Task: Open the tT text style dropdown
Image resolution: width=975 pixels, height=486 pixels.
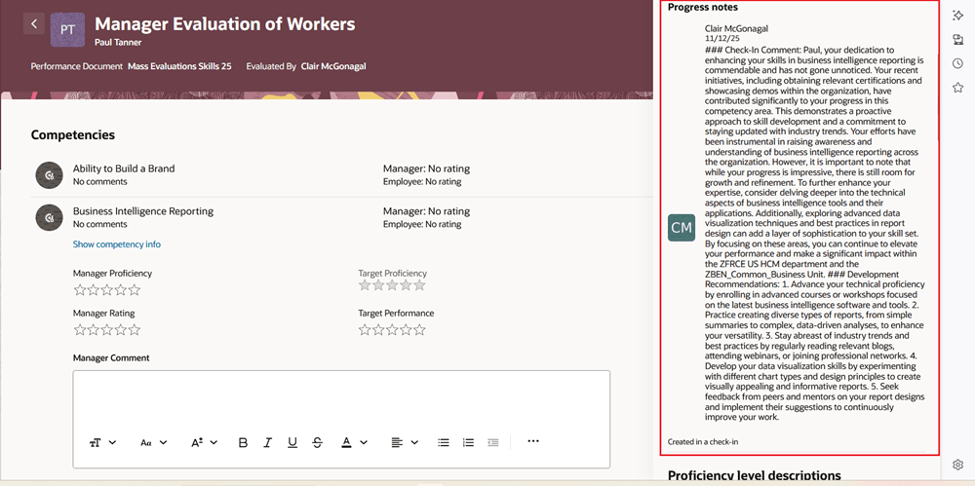Action: pos(103,442)
